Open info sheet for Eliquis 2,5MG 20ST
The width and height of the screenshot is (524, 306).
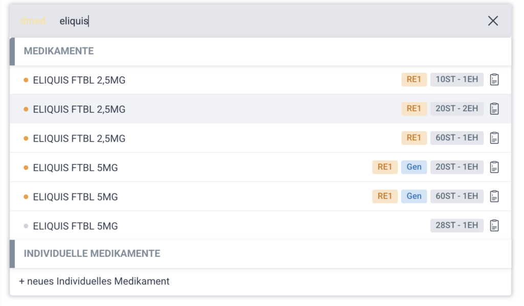pyautogui.click(x=494, y=109)
